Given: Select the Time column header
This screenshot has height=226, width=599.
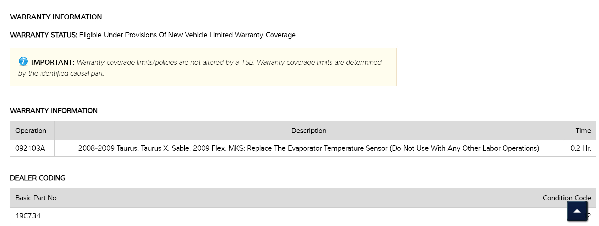Looking at the screenshot, I should tap(583, 131).
